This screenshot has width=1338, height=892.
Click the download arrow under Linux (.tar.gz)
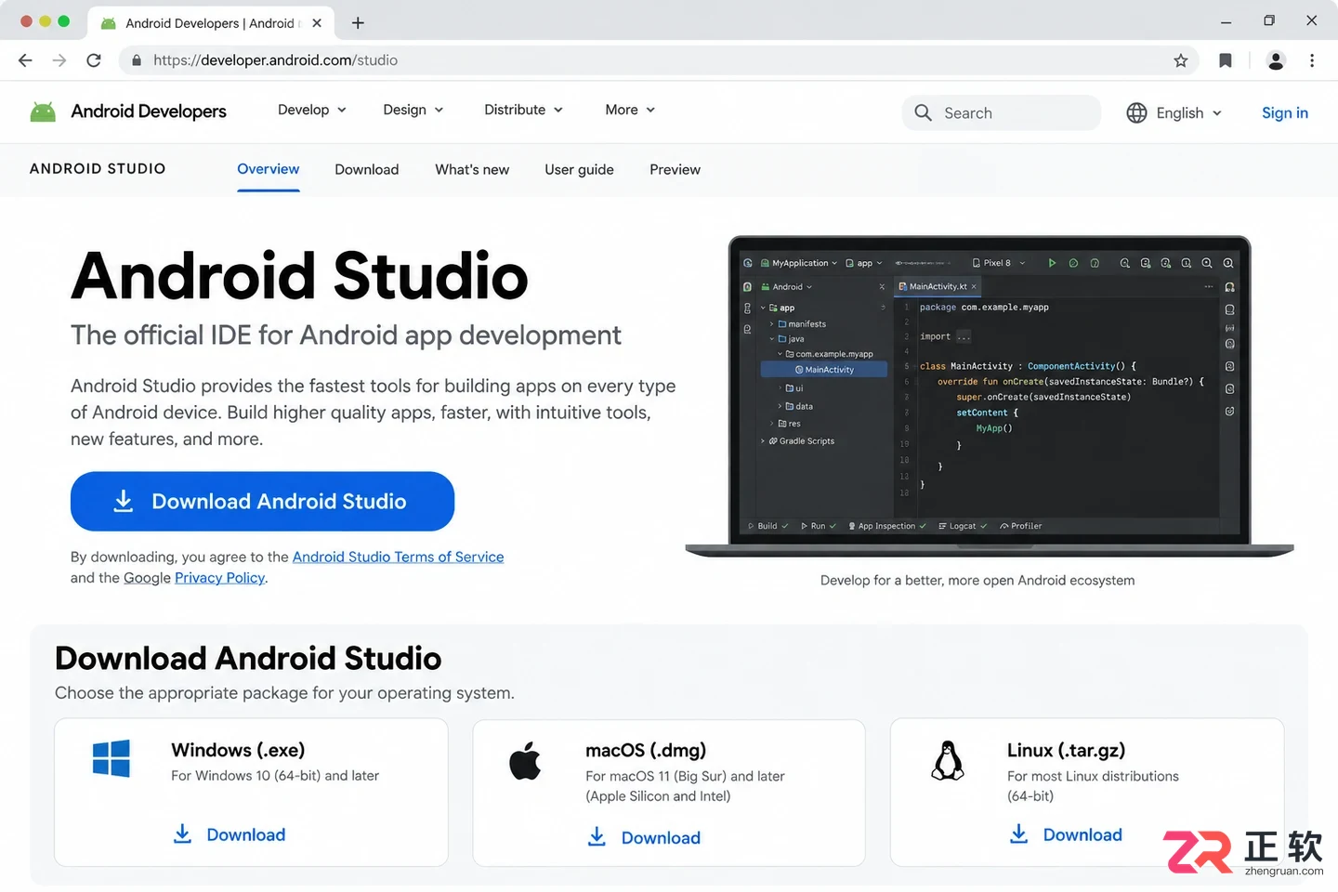(x=1018, y=833)
